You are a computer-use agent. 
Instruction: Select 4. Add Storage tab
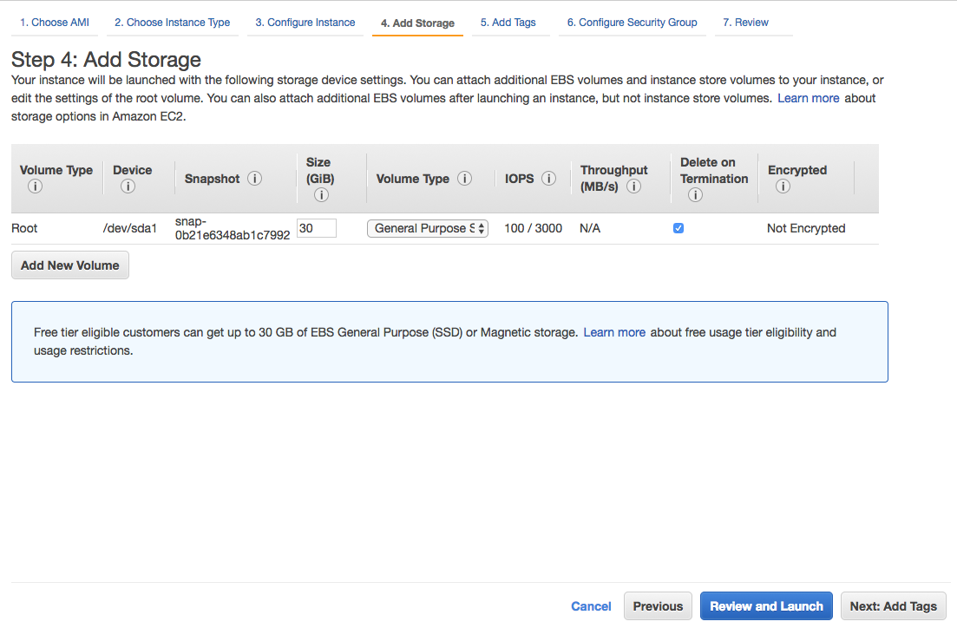[417, 23]
